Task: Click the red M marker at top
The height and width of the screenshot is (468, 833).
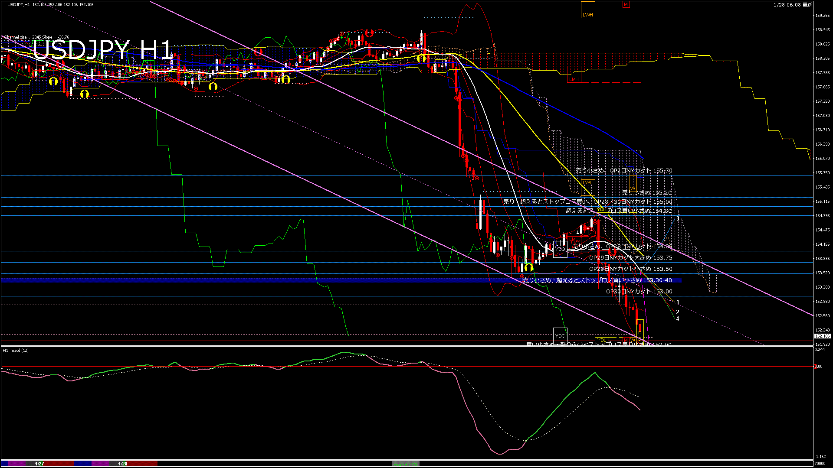Action: [626, 5]
